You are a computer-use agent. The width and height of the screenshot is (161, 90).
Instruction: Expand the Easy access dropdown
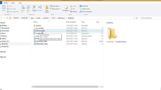pyautogui.click(x=55, y=9)
